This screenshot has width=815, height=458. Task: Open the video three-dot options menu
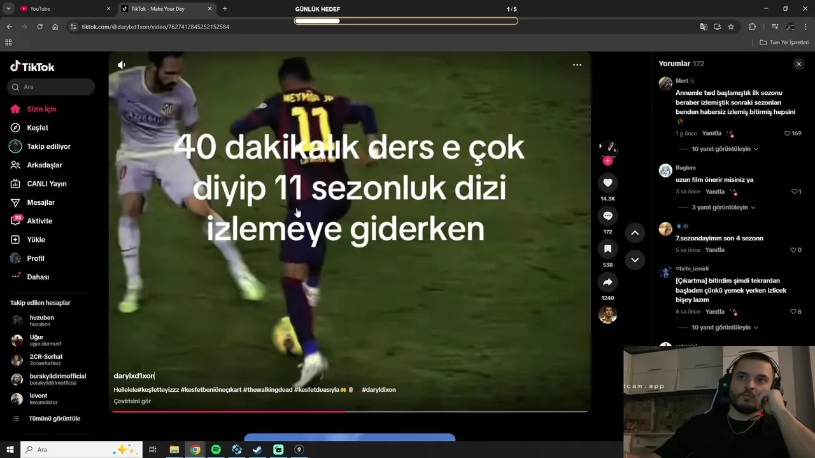[x=577, y=65]
